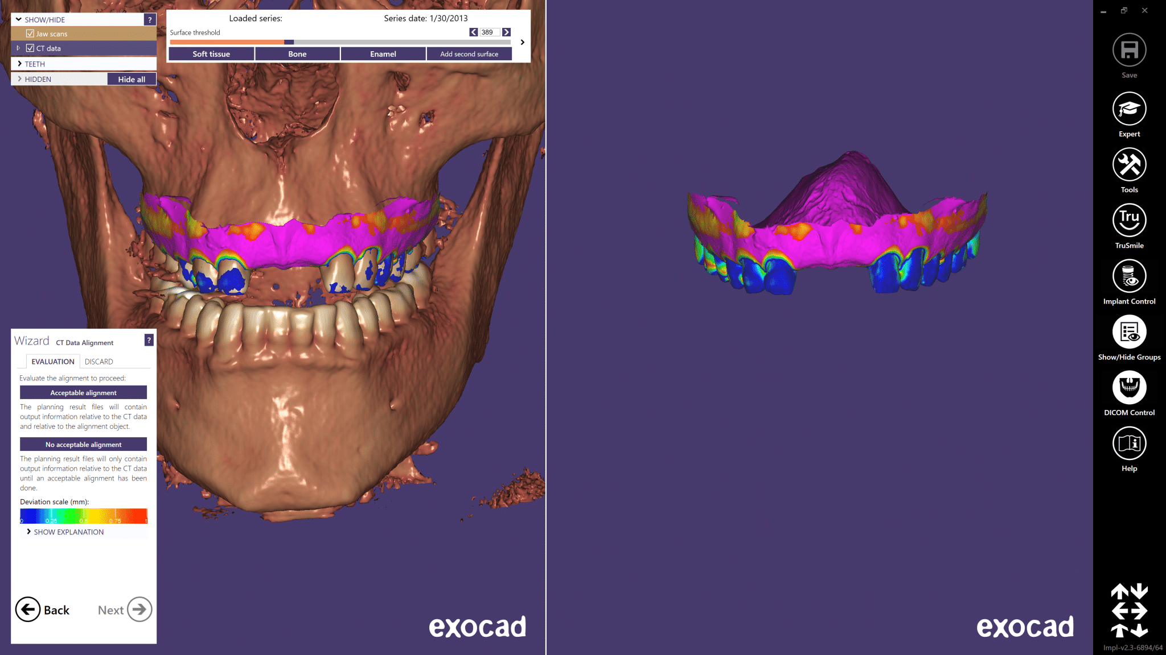Screen dimensions: 1166x655
Task: Expand the TEETH section
Action: pos(20,64)
